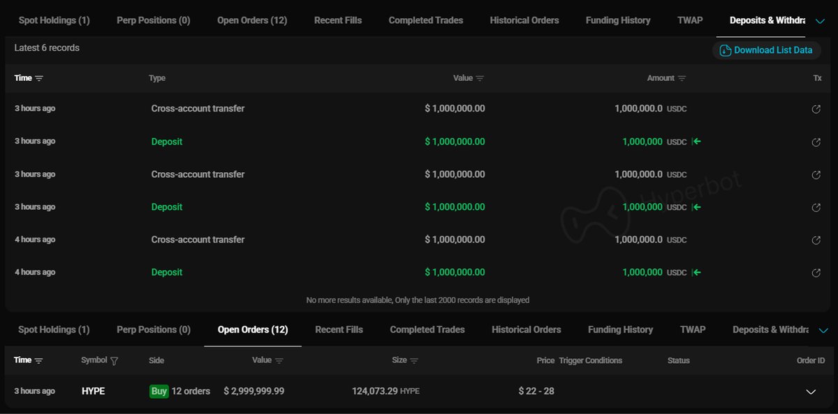Image resolution: width=838 pixels, height=414 pixels.
Task: Sort open orders by Value column icon
Action: pyautogui.click(x=279, y=361)
